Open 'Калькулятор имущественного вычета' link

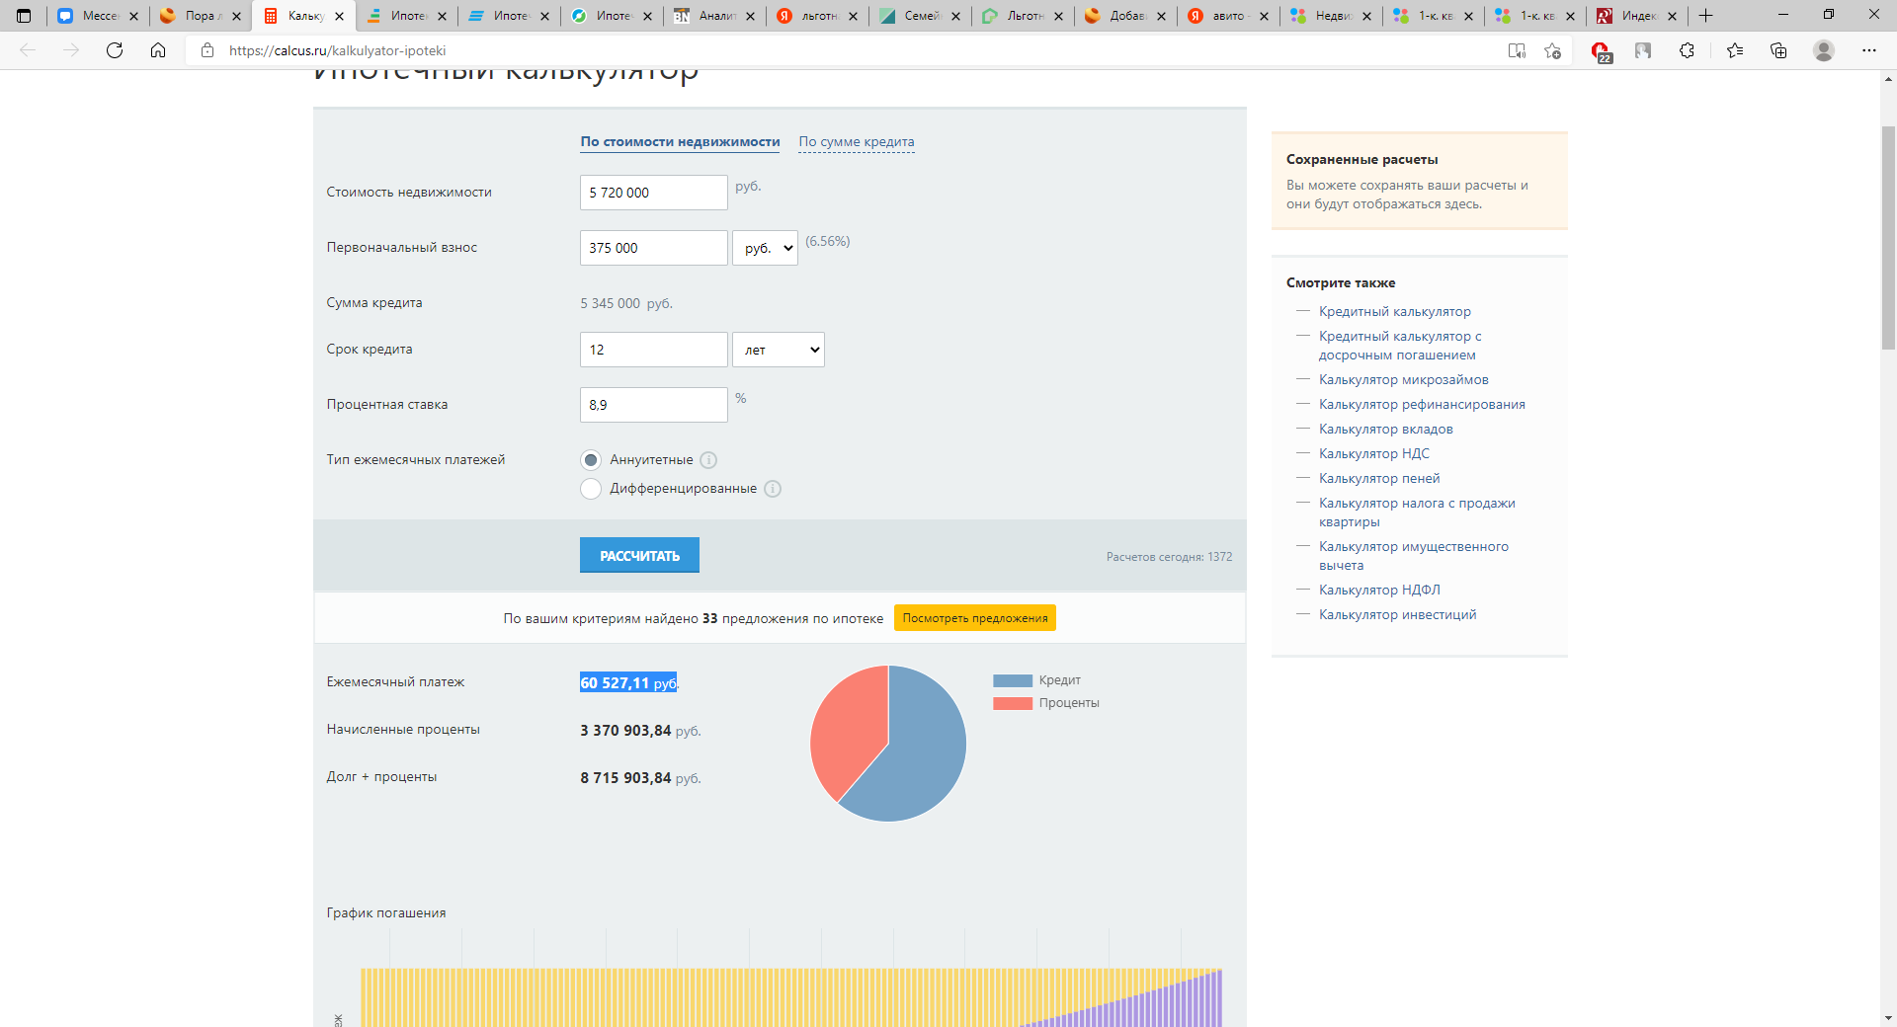pyautogui.click(x=1413, y=556)
